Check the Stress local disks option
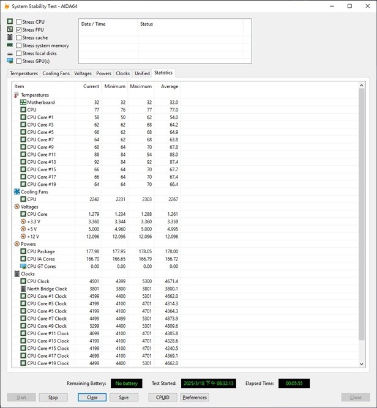This screenshot has width=377, height=408. pyautogui.click(x=19, y=53)
